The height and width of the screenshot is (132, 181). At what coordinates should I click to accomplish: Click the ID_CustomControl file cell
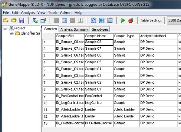(x=70, y=123)
